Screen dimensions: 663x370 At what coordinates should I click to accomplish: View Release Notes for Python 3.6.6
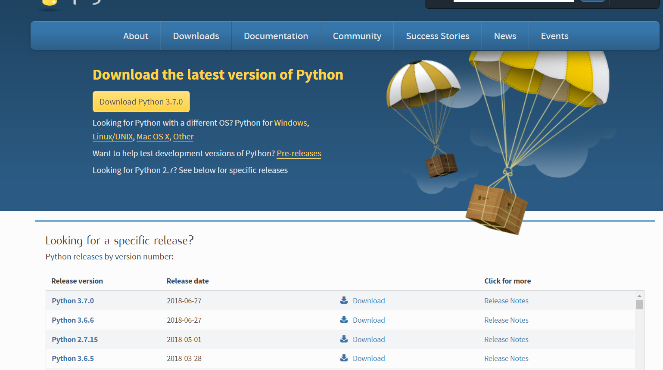[506, 320]
